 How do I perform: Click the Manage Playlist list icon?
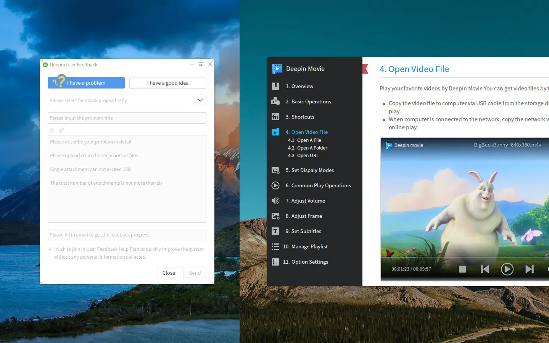275,246
